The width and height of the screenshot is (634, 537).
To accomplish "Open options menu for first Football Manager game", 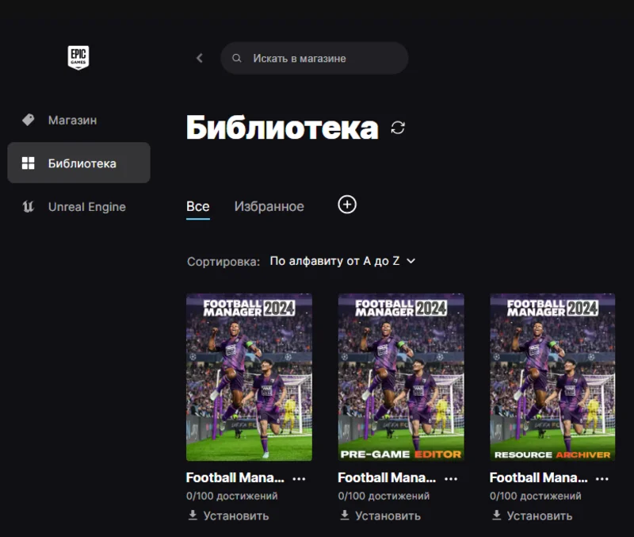I will [299, 478].
